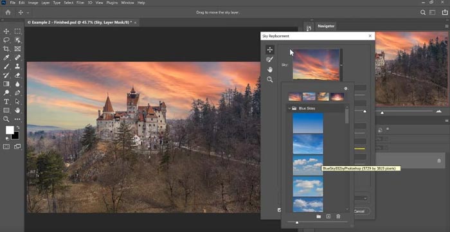This screenshot has width=450, height=232.
Task: Select the Rectangle shape tool
Action: coord(6,111)
